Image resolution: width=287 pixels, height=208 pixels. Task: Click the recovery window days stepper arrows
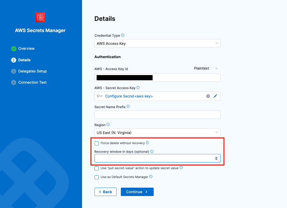216,158
